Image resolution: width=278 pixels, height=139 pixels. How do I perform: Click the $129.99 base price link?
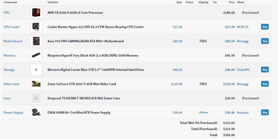point(177,84)
